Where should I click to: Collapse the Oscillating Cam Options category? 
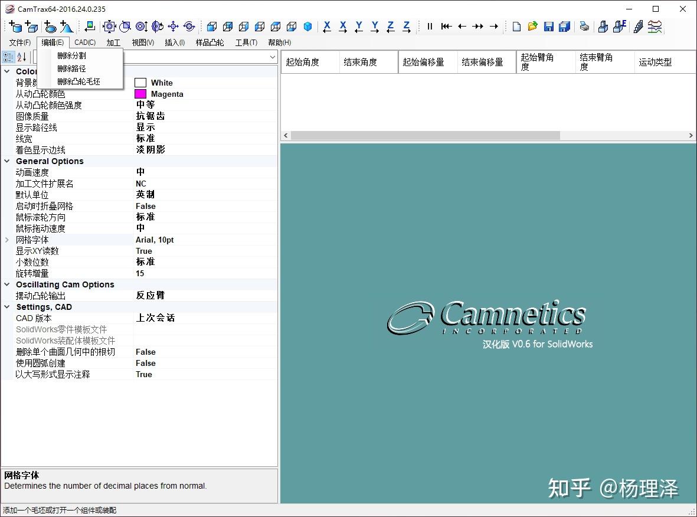[6, 284]
